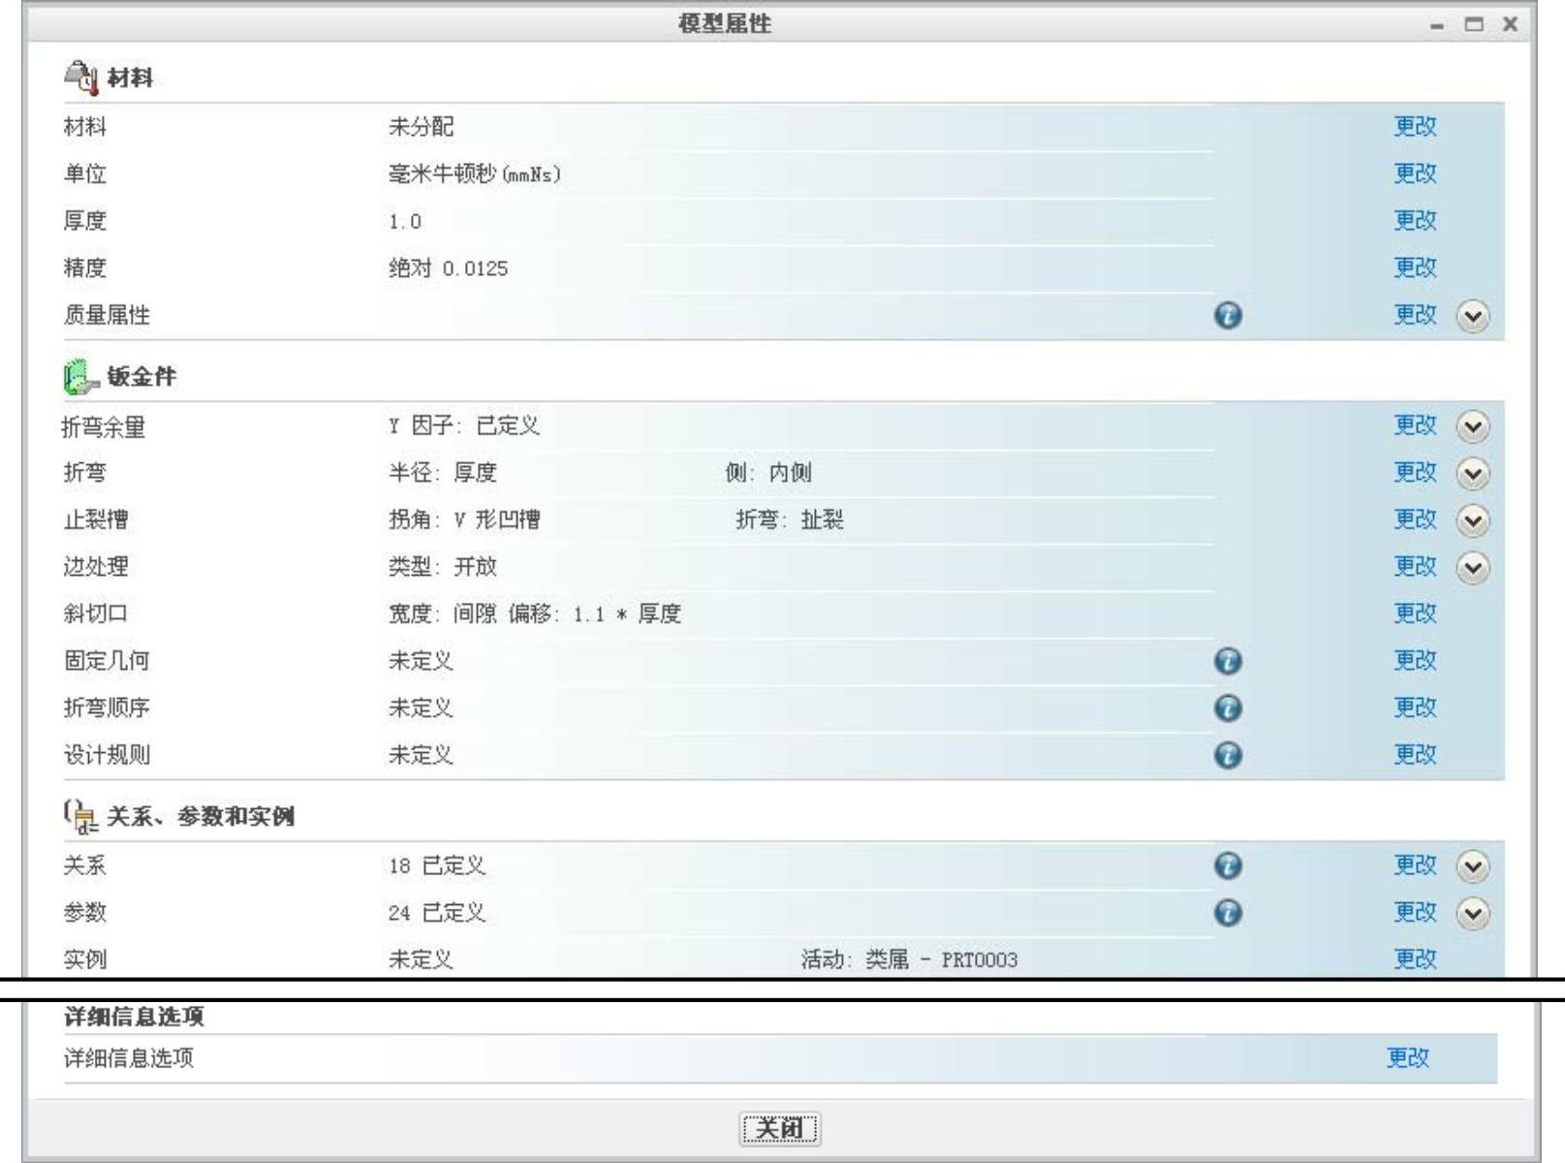Minimize the 模型属性 window
This screenshot has width=1565, height=1163.
[x=1437, y=25]
